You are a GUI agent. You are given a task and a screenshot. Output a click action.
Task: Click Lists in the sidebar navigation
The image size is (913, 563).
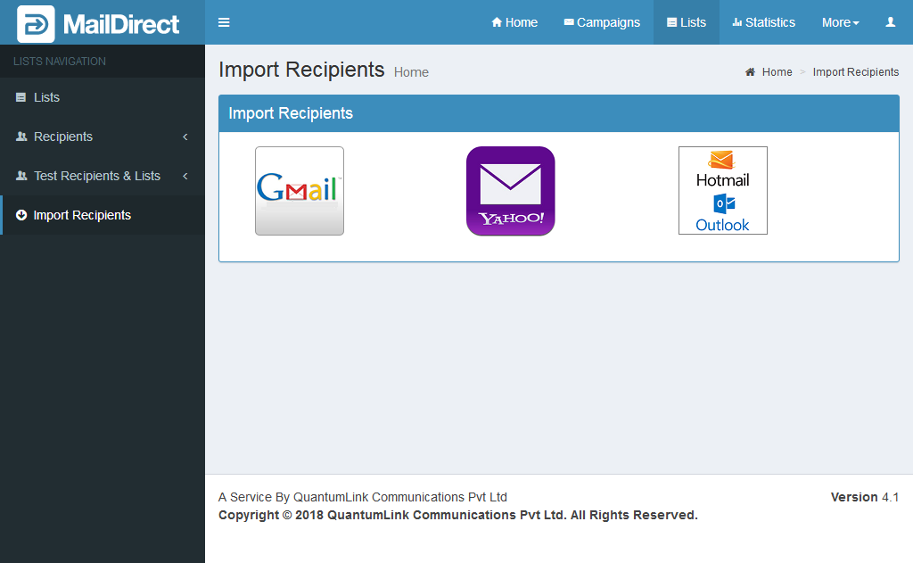46,97
